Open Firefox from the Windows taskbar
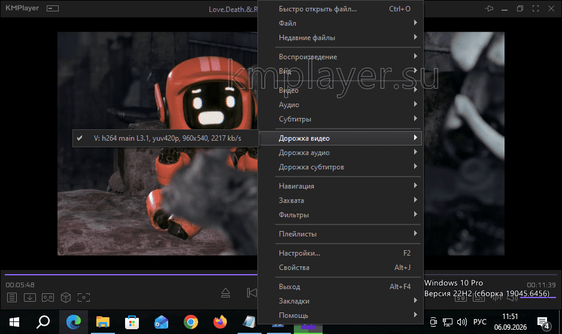This screenshot has width=562, height=334. (x=220, y=322)
